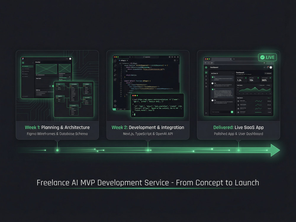Select the small wireframe image placeholder
The image size is (296, 222).
pyautogui.click(x=65, y=68)
